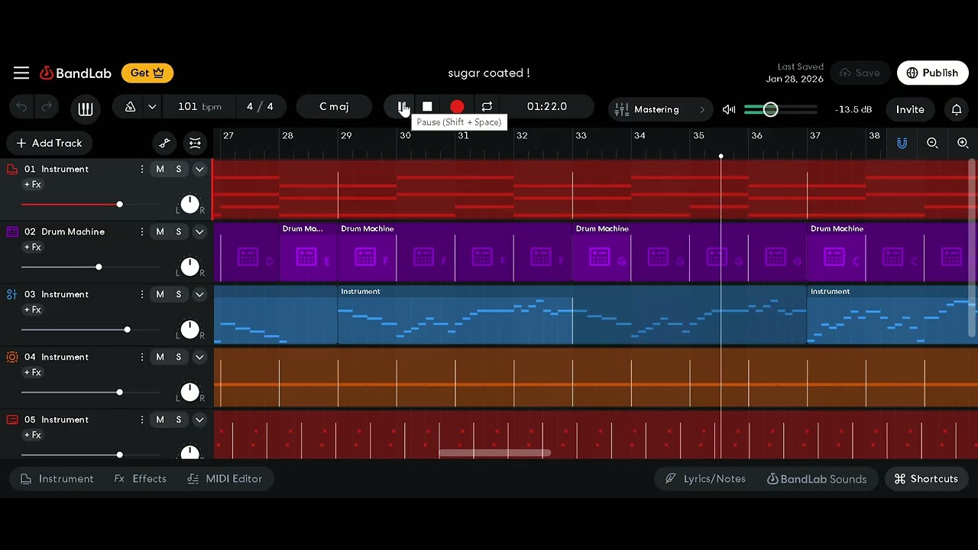Click the 101 bpm tempo field
Viewport: 978px width, 550px height.
199,107
